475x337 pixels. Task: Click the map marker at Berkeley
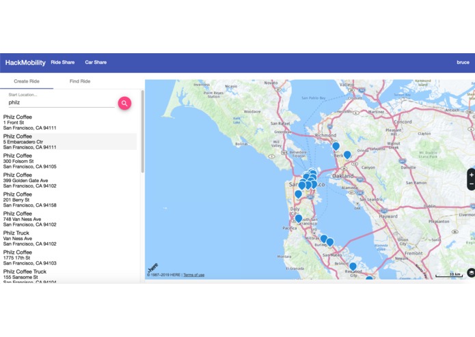click(347, 155)
